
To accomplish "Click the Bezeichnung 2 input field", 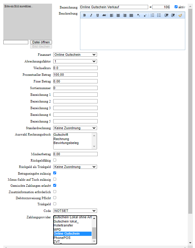I will 75,101.
